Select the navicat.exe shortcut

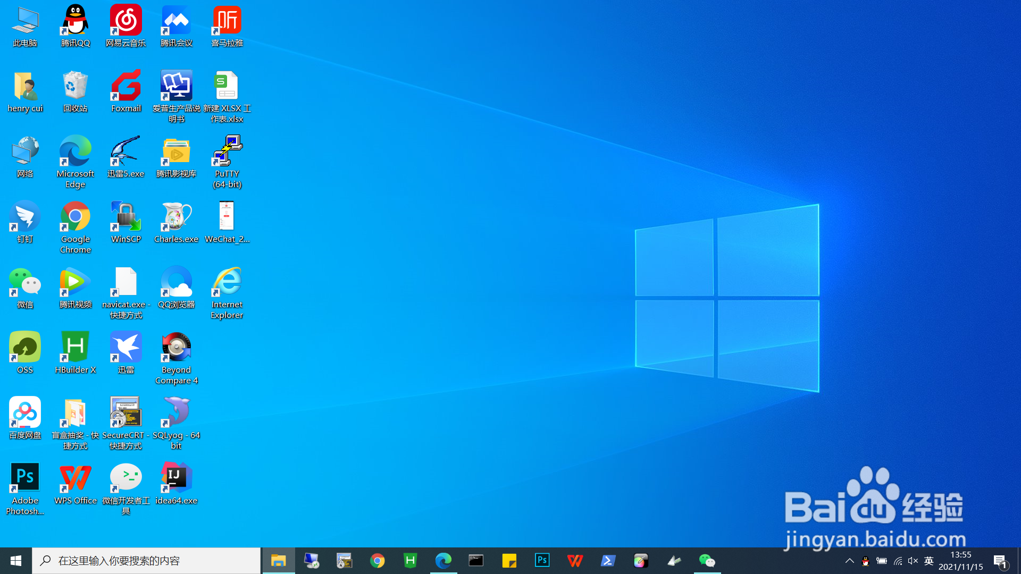(x=126, y=293)
